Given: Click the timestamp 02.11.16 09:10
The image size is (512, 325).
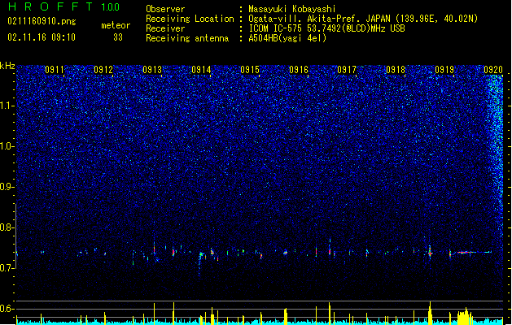Looking at the screenshot, I should point(42,37).
